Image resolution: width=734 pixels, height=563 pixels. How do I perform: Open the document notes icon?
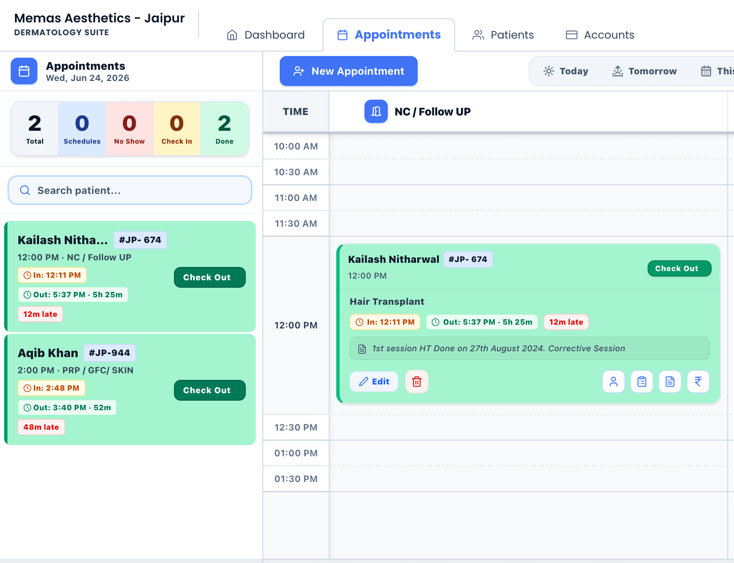tap(670, 382)
